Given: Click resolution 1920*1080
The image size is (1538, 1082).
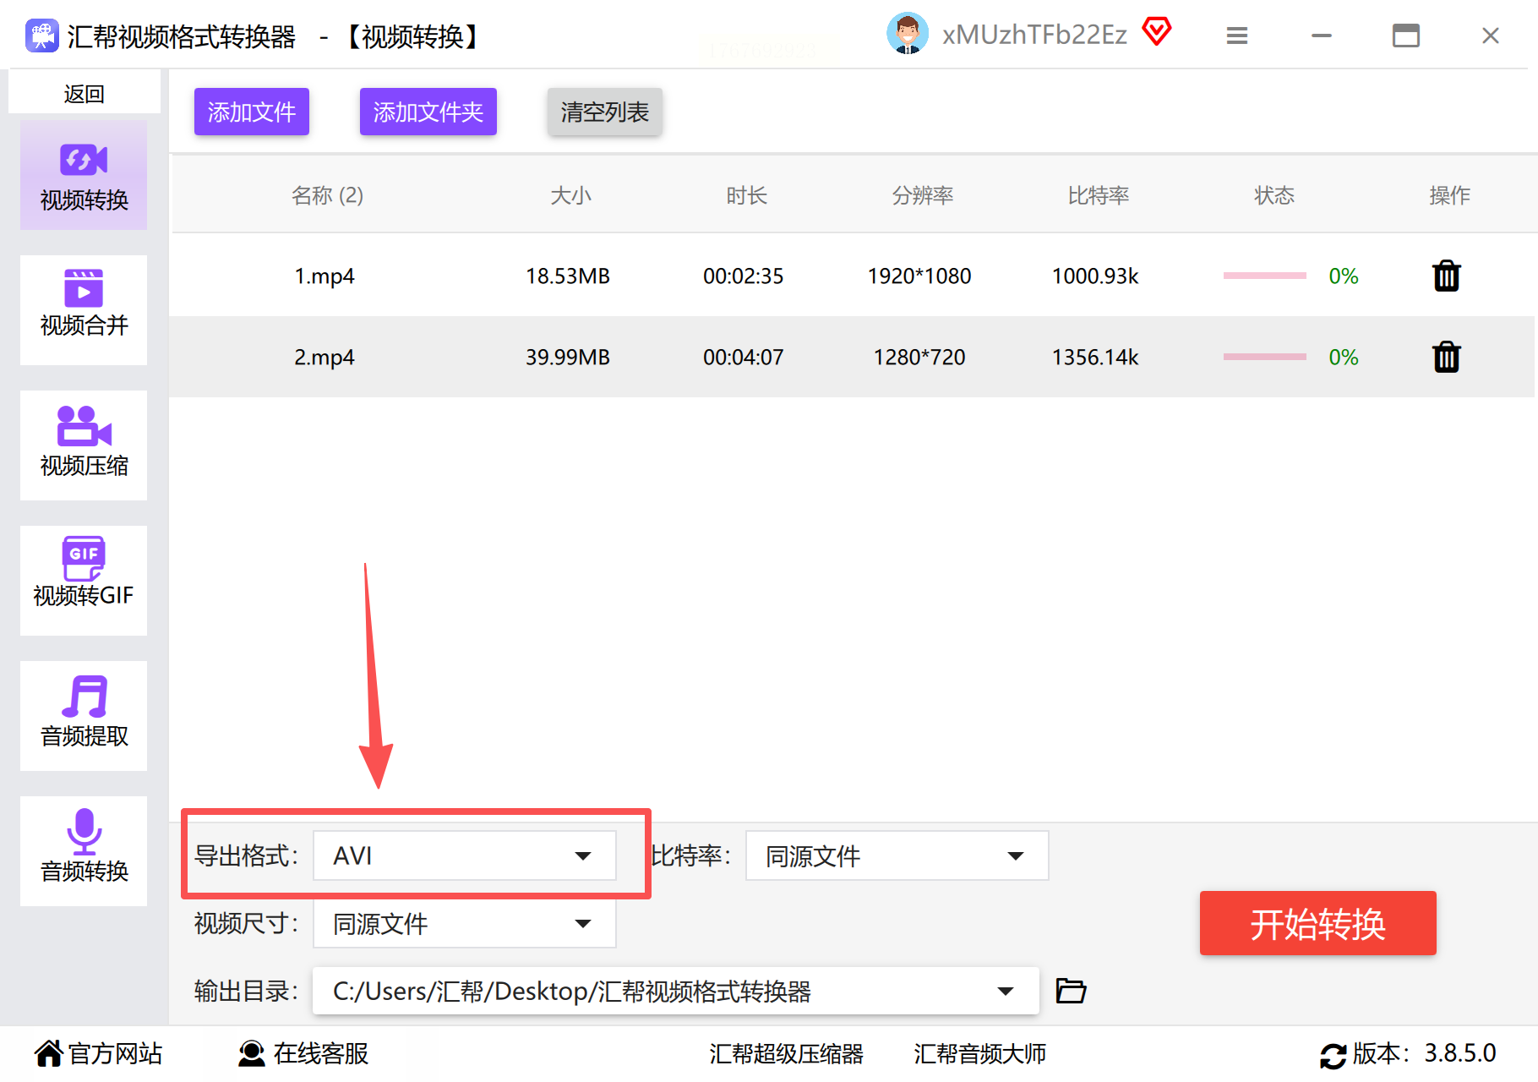Looking at the screenshot, I should pos(919,276).
